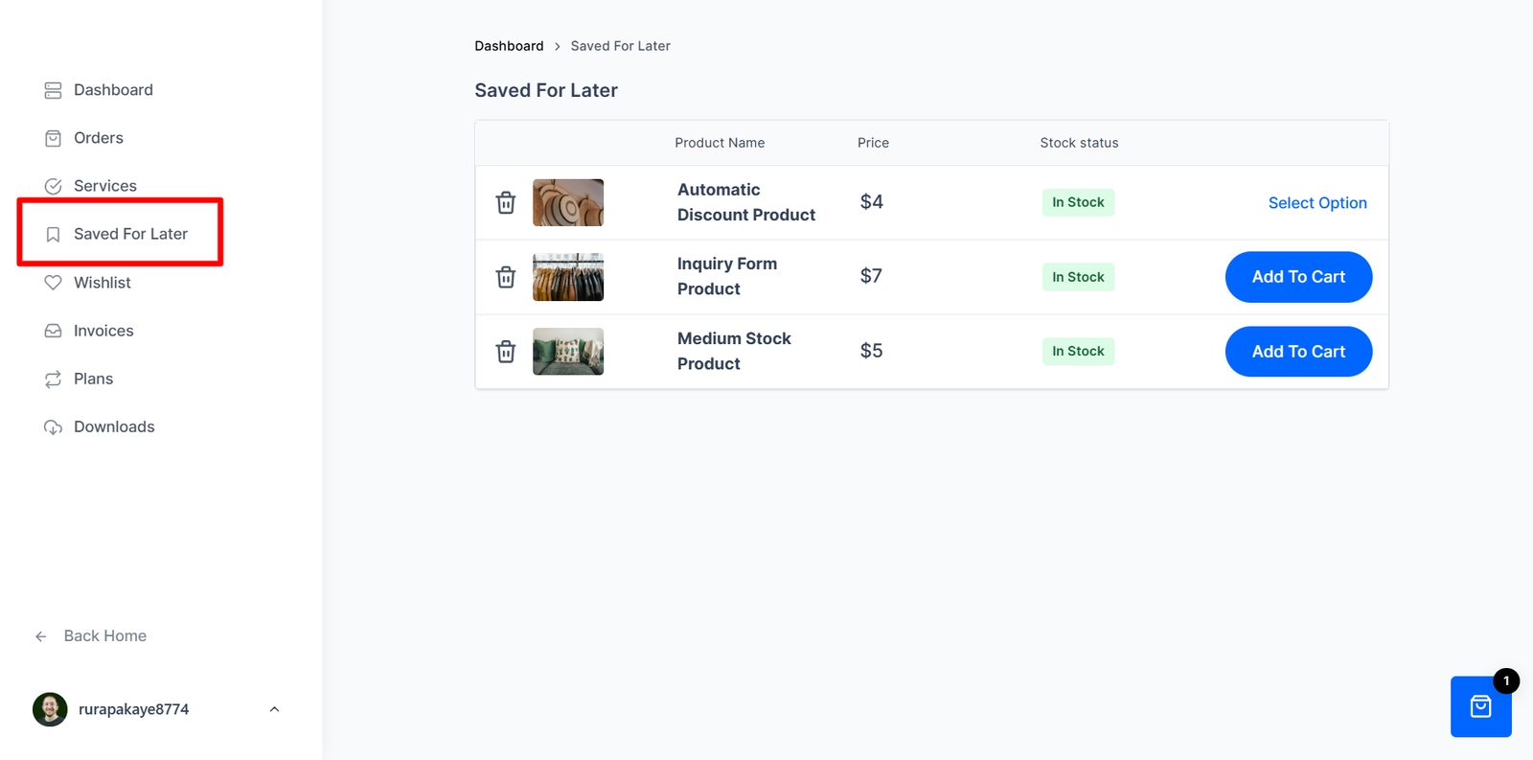This screenshot has width=1533, height=760.
Task: Add Inquiry Form Product to cart
Action: (x=1298, y=277)
